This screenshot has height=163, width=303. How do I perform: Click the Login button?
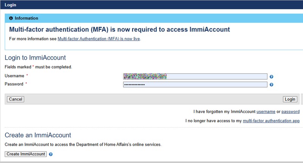[290, 99]
